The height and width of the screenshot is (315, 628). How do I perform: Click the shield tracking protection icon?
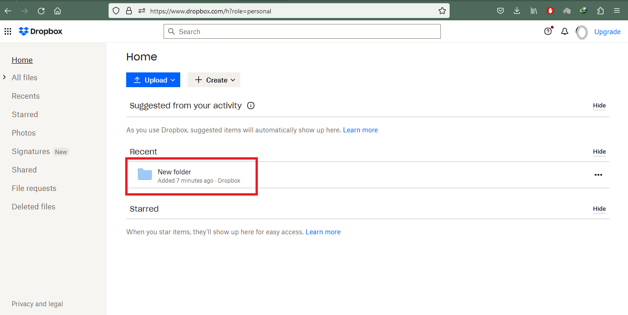(x=116, y=11)
